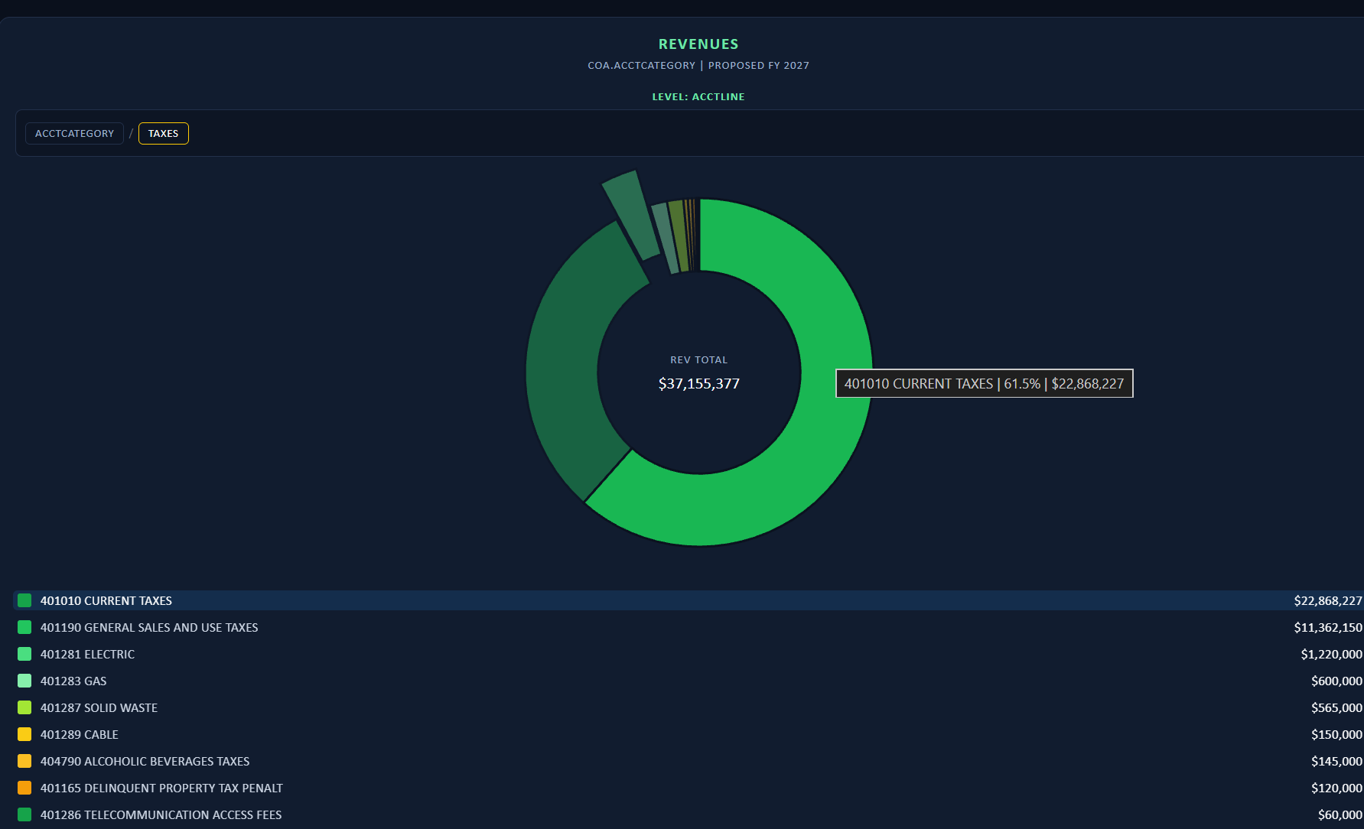This screenshot has width=1364, height=829.
Task: Select the 401281 ELECTRIC legend row
Action: pos(689,654)
